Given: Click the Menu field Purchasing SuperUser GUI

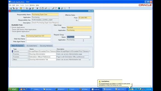Looking at the screenshot, I should (38, 36).
